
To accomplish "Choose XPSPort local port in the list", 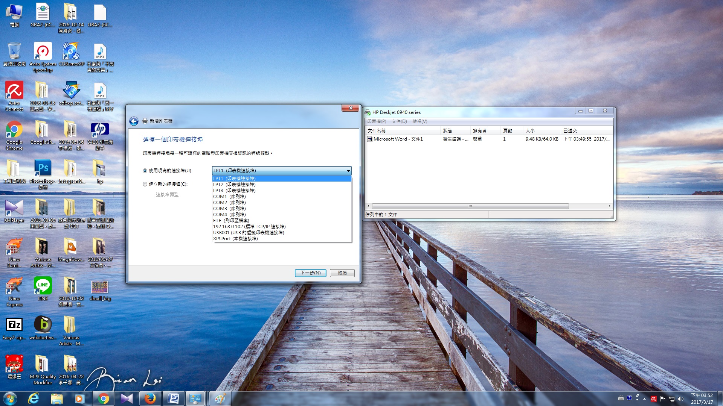I will (x=282, y=239).
